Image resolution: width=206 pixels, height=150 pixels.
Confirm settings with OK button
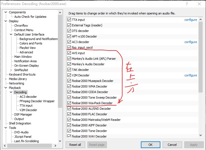click(x=150, y=144)
